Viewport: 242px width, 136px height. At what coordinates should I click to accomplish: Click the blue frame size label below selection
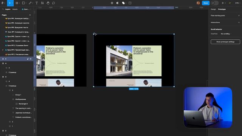(x=133, y=89)
